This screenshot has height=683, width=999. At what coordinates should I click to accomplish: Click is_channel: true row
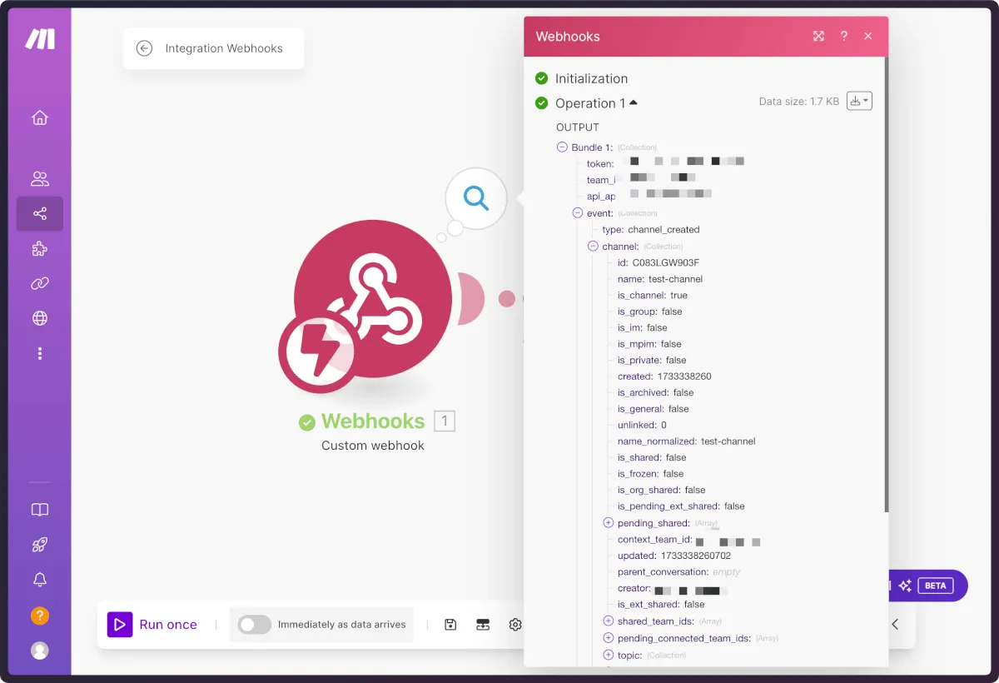[653, 296]
